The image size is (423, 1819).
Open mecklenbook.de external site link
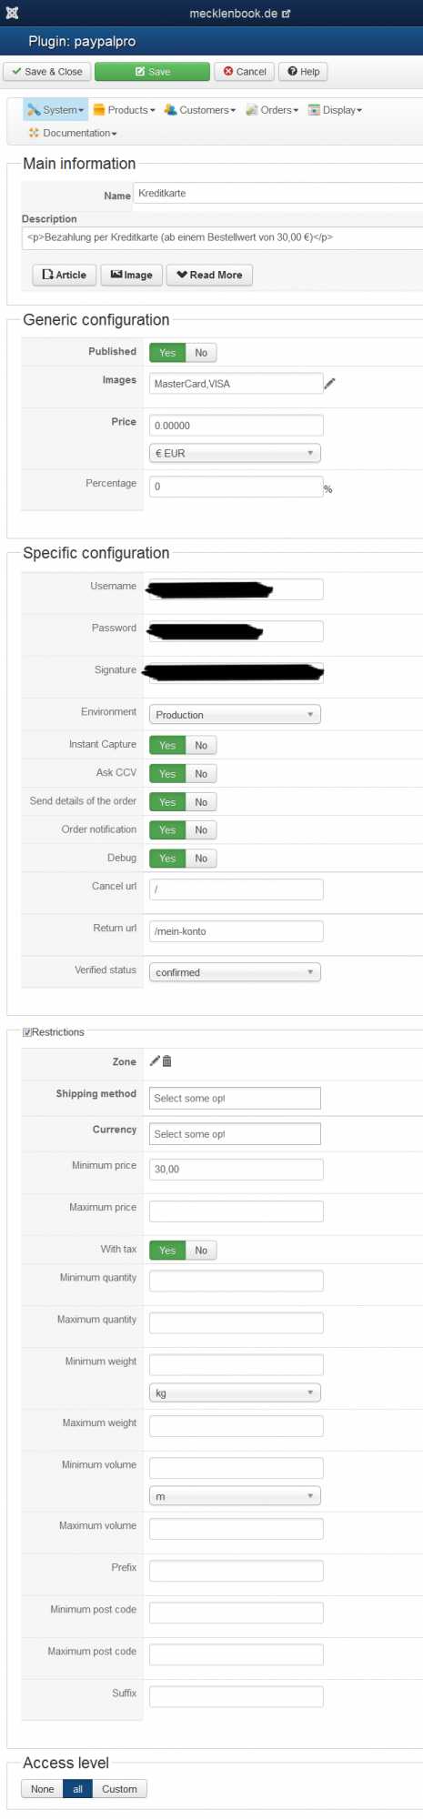coord(239,14)
